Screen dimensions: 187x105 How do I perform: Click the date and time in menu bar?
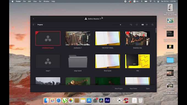point(168,1)
